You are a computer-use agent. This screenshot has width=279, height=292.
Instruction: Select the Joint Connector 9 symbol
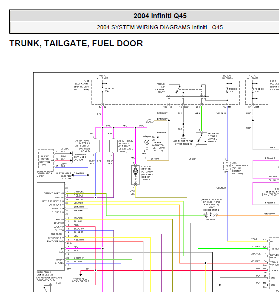227,166
